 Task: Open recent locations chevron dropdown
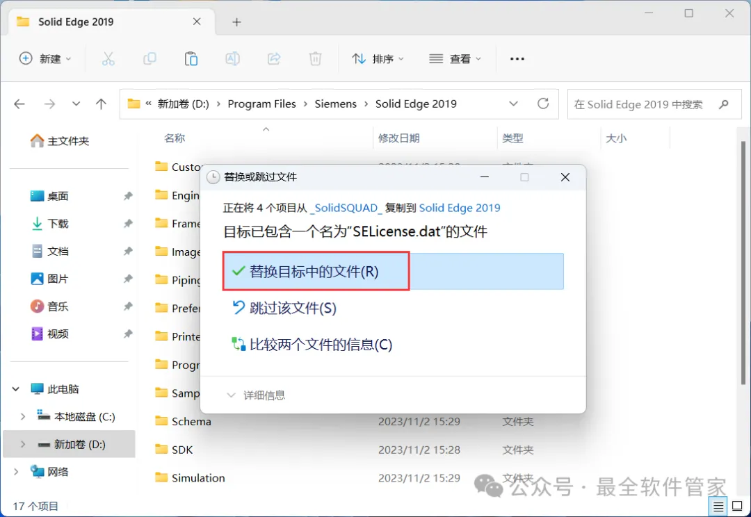(76, 104)
